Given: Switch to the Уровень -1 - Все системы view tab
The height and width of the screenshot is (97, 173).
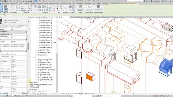Looking at the screenshot, I should click(x=101, y=17).
